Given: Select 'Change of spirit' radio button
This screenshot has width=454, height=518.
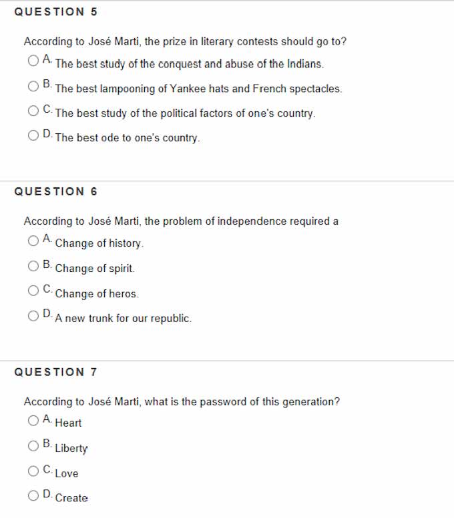Looking at the screenshot, I should [x=33, y=266].
